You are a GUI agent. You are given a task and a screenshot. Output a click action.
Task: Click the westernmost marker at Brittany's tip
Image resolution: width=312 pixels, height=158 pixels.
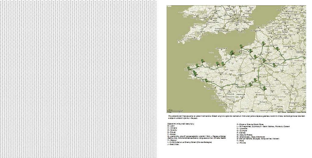click(188, 68)
